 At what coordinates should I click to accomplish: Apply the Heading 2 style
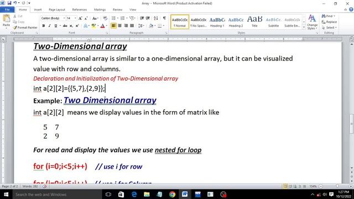coord(236,22)
